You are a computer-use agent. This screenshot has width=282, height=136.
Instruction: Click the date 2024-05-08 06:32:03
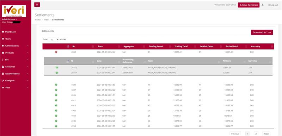click(106, 116)
